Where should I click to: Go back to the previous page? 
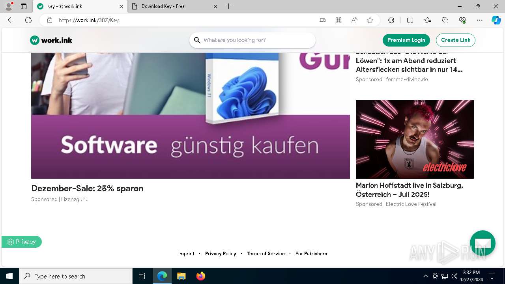coord(11,20)
